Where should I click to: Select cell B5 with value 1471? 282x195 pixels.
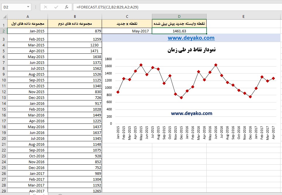click(75, 51)
